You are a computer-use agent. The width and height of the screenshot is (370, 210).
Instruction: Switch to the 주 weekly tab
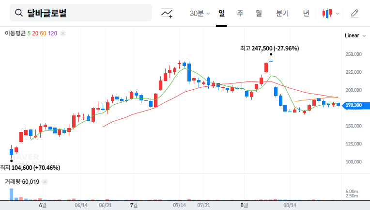point(240,13)
